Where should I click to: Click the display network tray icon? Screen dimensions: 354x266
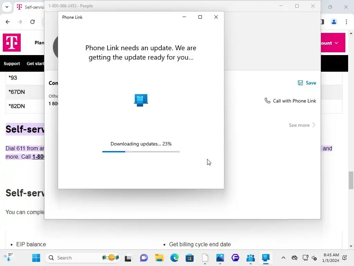[305, 258]
